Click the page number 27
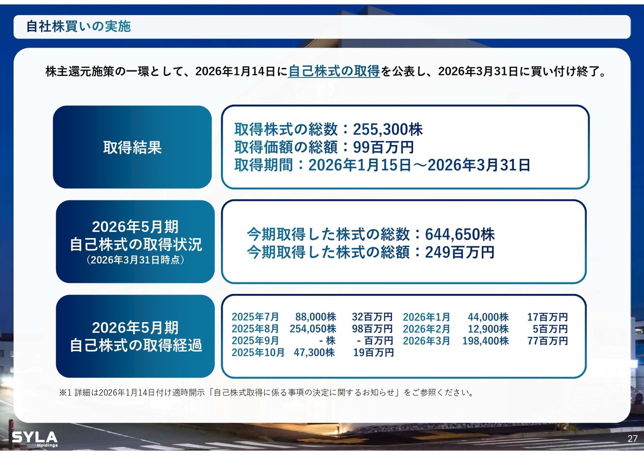Image resolution: width=644 pixels, height=455 pixels. click(632, 439)
